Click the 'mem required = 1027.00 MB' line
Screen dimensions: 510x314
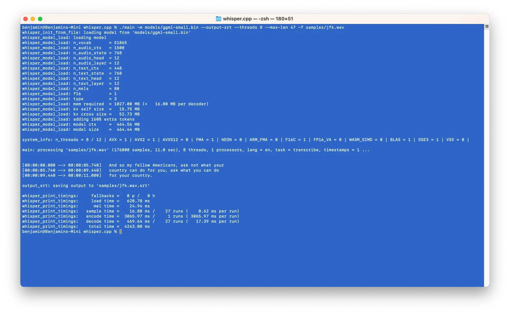tap(115, 104)
